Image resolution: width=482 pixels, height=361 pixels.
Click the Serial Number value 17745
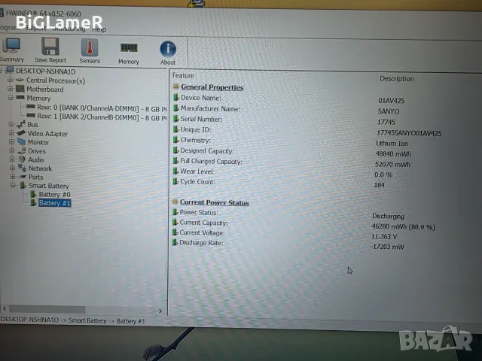386,122
